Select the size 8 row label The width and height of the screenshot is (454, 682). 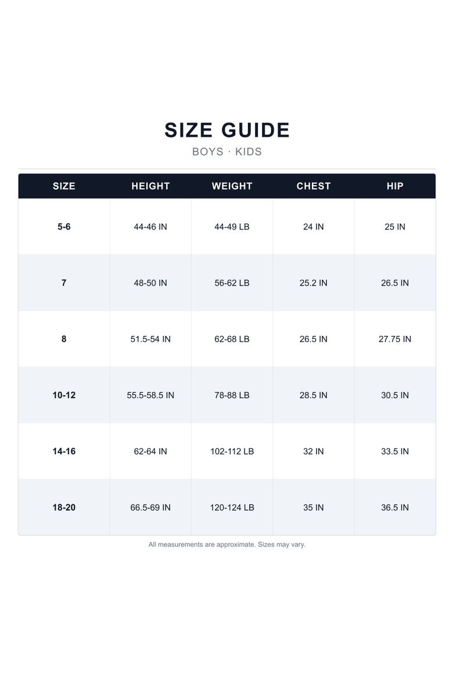coord(64,339)
